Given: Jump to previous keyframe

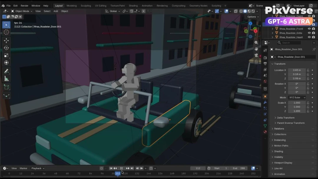Looking at the screenshot, I should click(115, 168).
